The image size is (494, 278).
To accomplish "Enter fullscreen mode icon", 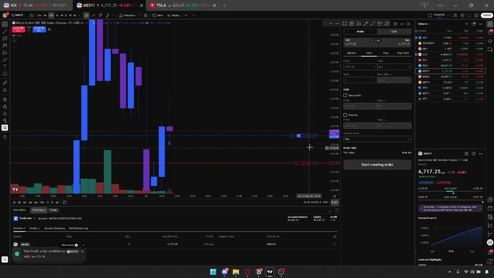I will (469, 15).
